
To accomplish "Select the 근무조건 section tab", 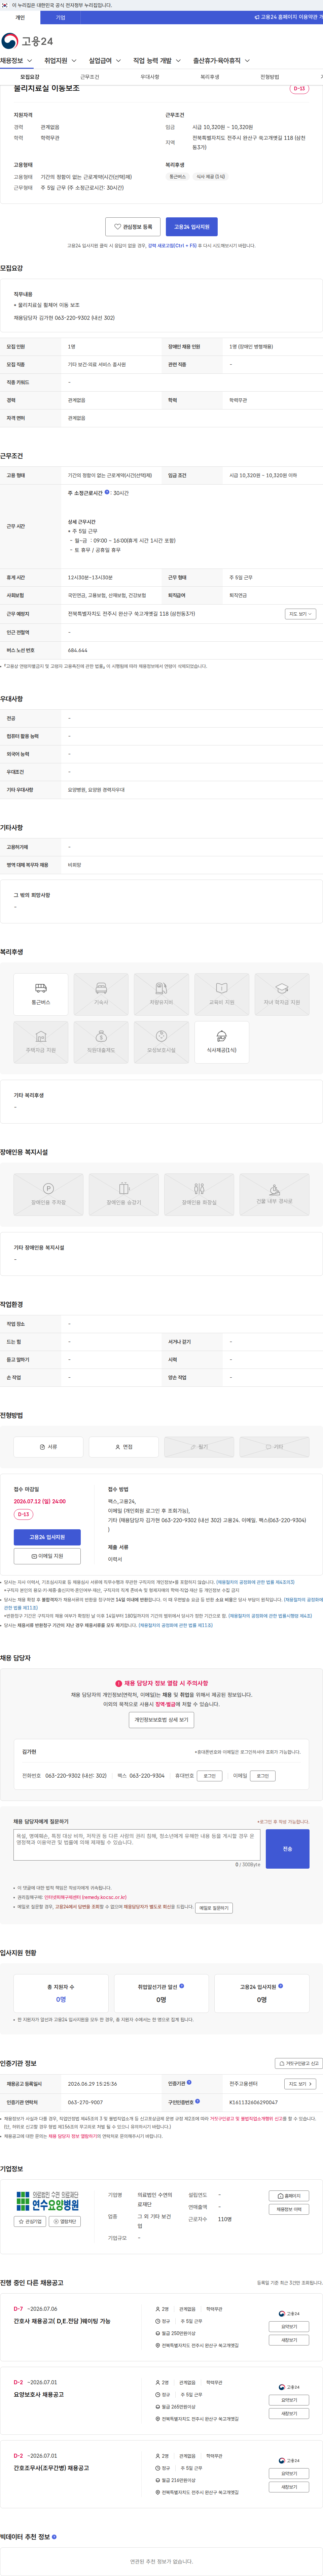I will tap(90, 77).
